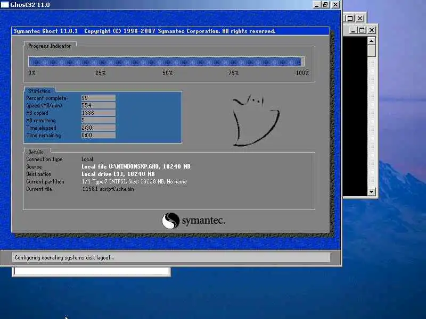Screen dimensions: 426x319
Task: Click the 75% progress label
Action: tap(233, 73)
